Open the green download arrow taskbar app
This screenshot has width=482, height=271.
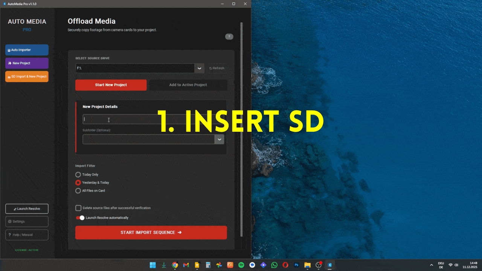click(x=164, y=265)
